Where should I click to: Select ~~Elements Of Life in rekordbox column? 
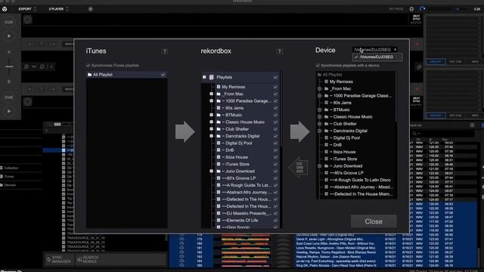240,221
